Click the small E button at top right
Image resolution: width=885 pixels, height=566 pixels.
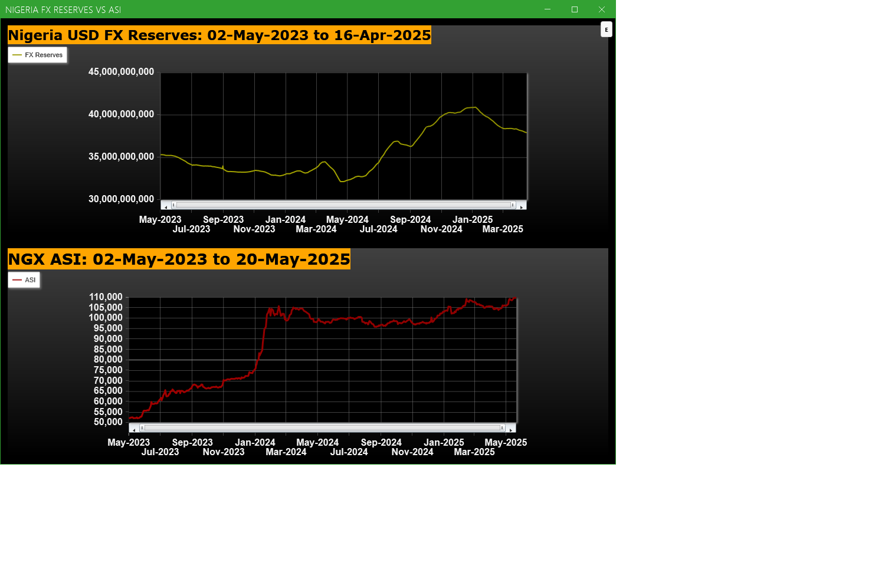[606, 29]
